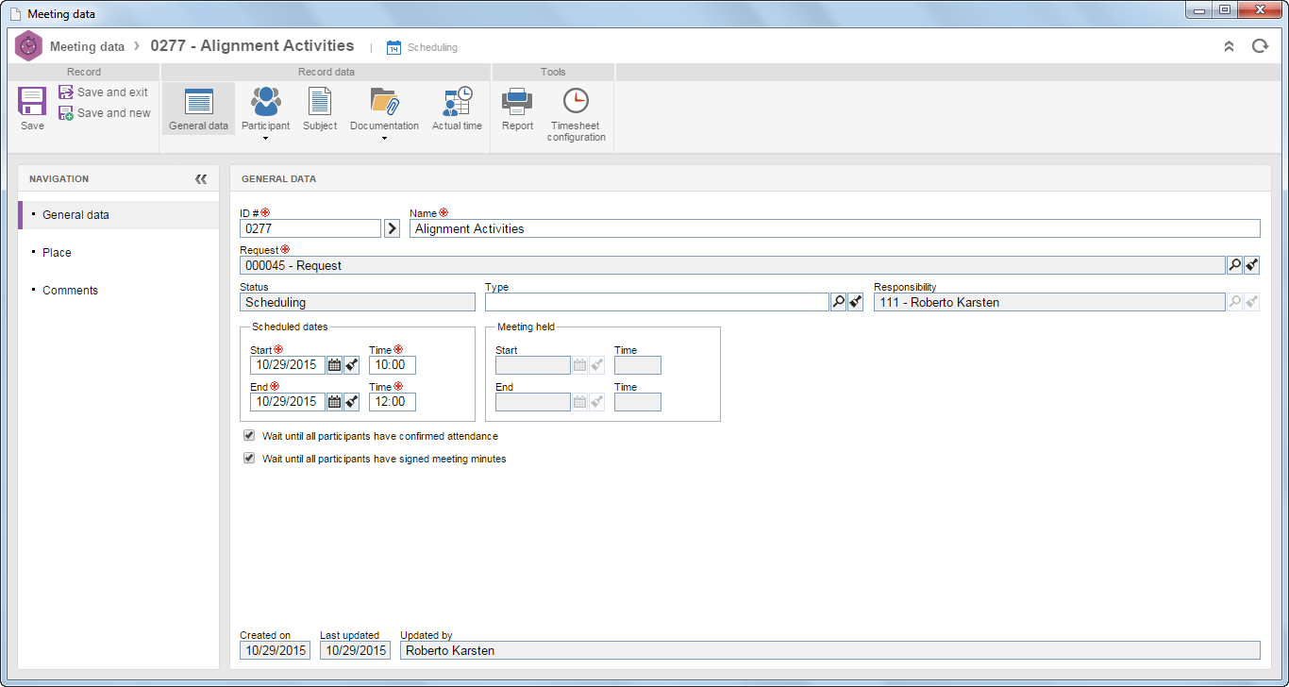Open the Subject icon

point(320,102)
